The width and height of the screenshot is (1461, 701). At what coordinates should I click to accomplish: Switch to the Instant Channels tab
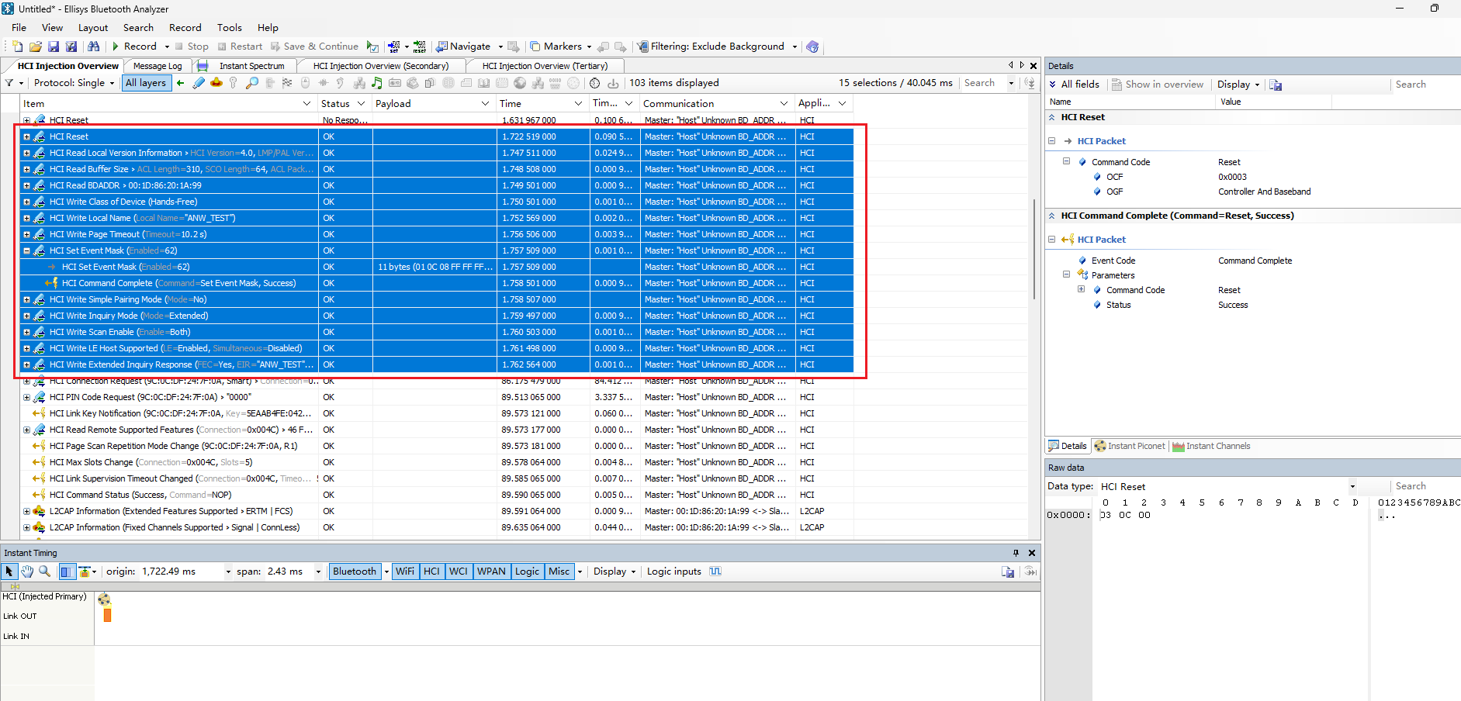pos(1211,446)
